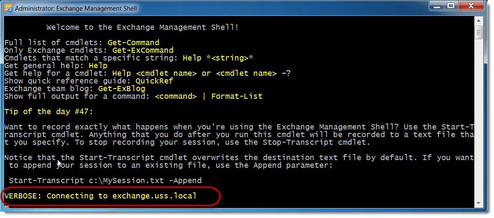Click the Welcome to the Exchange Management Shell line
Image resolution: width=494 pixels, height=218 pixels.
pos(142,27)
